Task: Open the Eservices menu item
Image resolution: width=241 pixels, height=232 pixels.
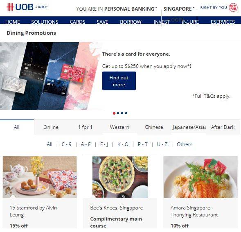Action: click(223, 22)
